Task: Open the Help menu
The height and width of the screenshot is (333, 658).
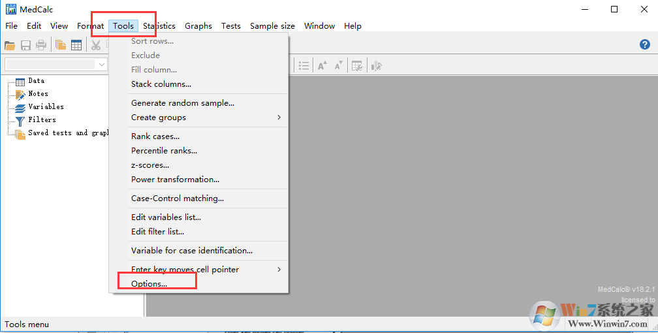Action: point(352,26)
